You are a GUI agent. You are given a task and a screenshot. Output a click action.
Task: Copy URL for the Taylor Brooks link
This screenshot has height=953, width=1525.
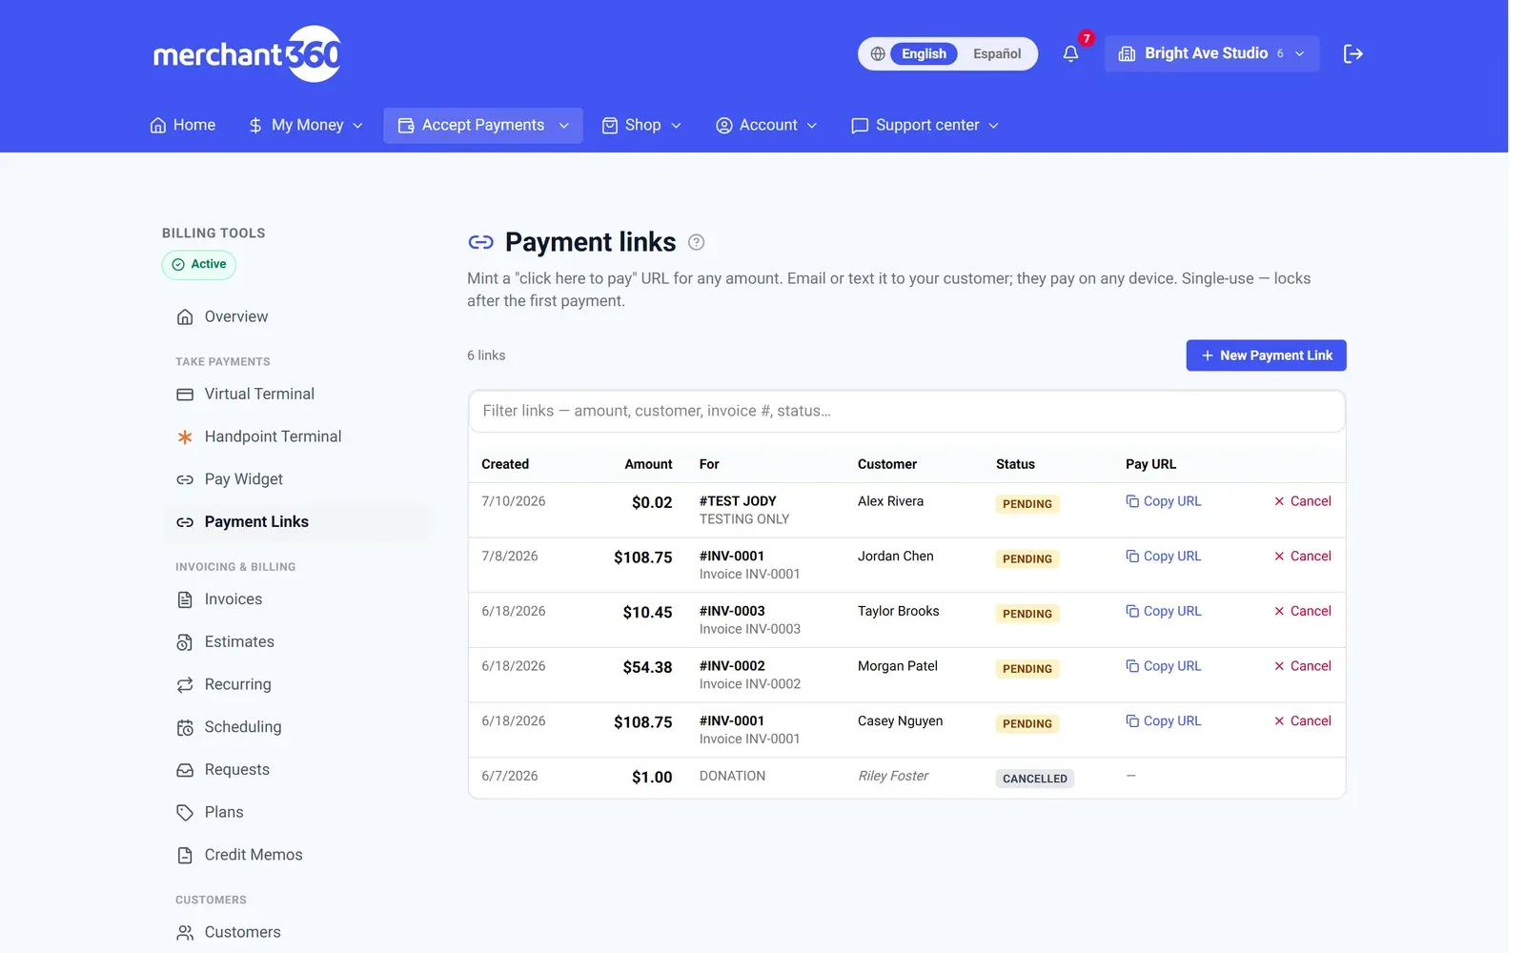coord(1164,612)
